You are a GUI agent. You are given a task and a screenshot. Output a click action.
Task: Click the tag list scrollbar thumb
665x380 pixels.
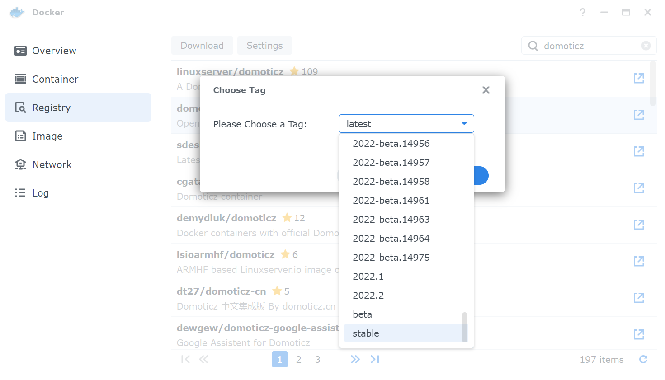[x=465, y=327]
